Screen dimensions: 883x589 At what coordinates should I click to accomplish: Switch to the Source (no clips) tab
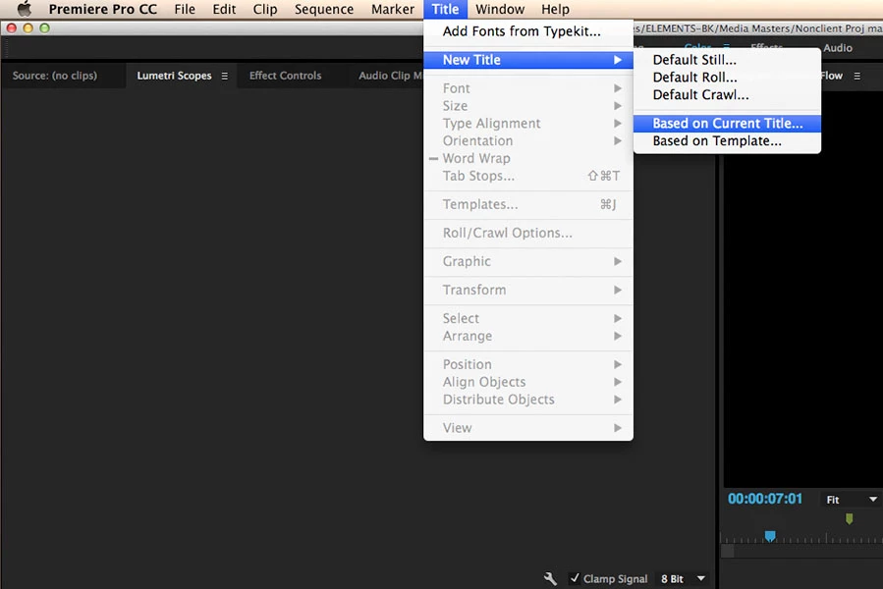tap(55, 76)
